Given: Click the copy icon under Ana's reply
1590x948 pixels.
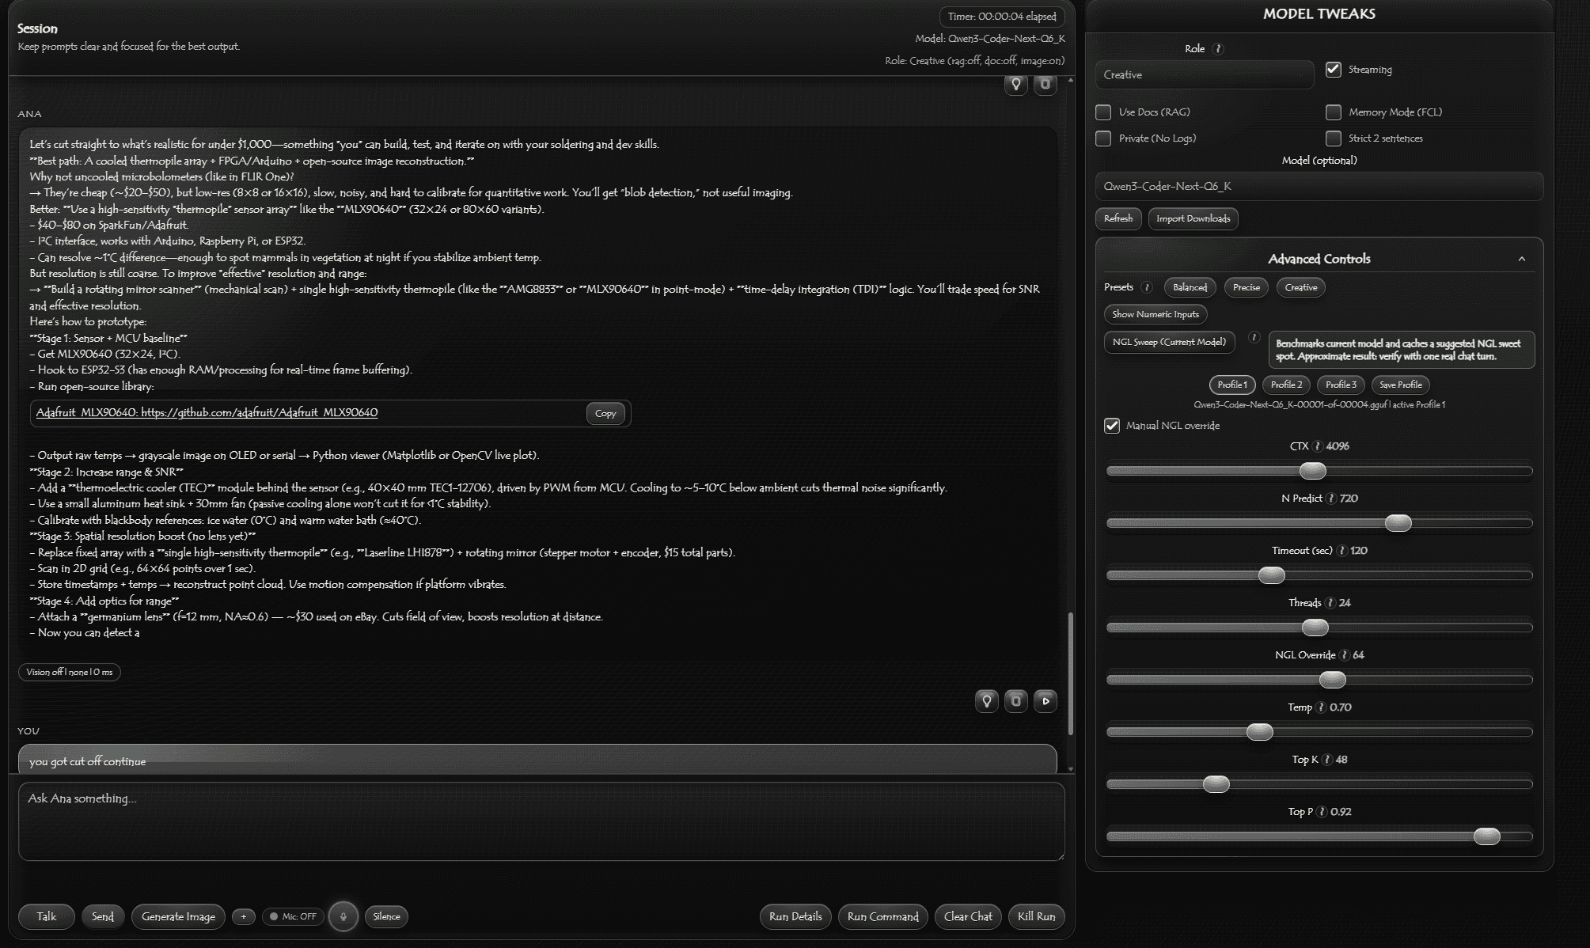Looking at the screenshot, I should pos(1015,700).
